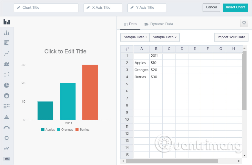Screen dimensions: 252x165
Task: Choose the horizontal bar chart icon
Action: [x=6, y=43]
